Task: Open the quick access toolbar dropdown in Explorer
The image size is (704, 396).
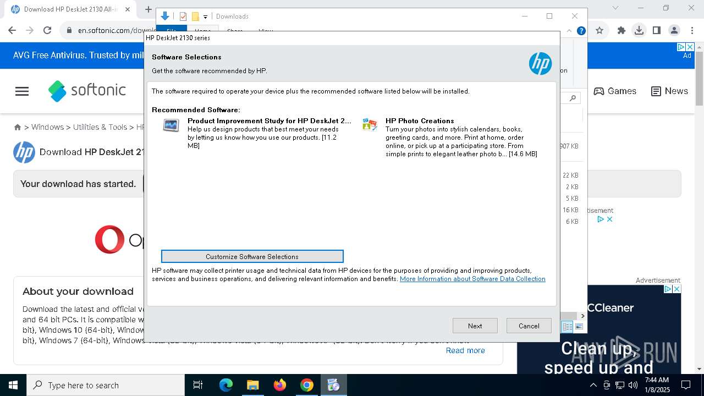Action: pyautogui.click(x=205, y=16)
